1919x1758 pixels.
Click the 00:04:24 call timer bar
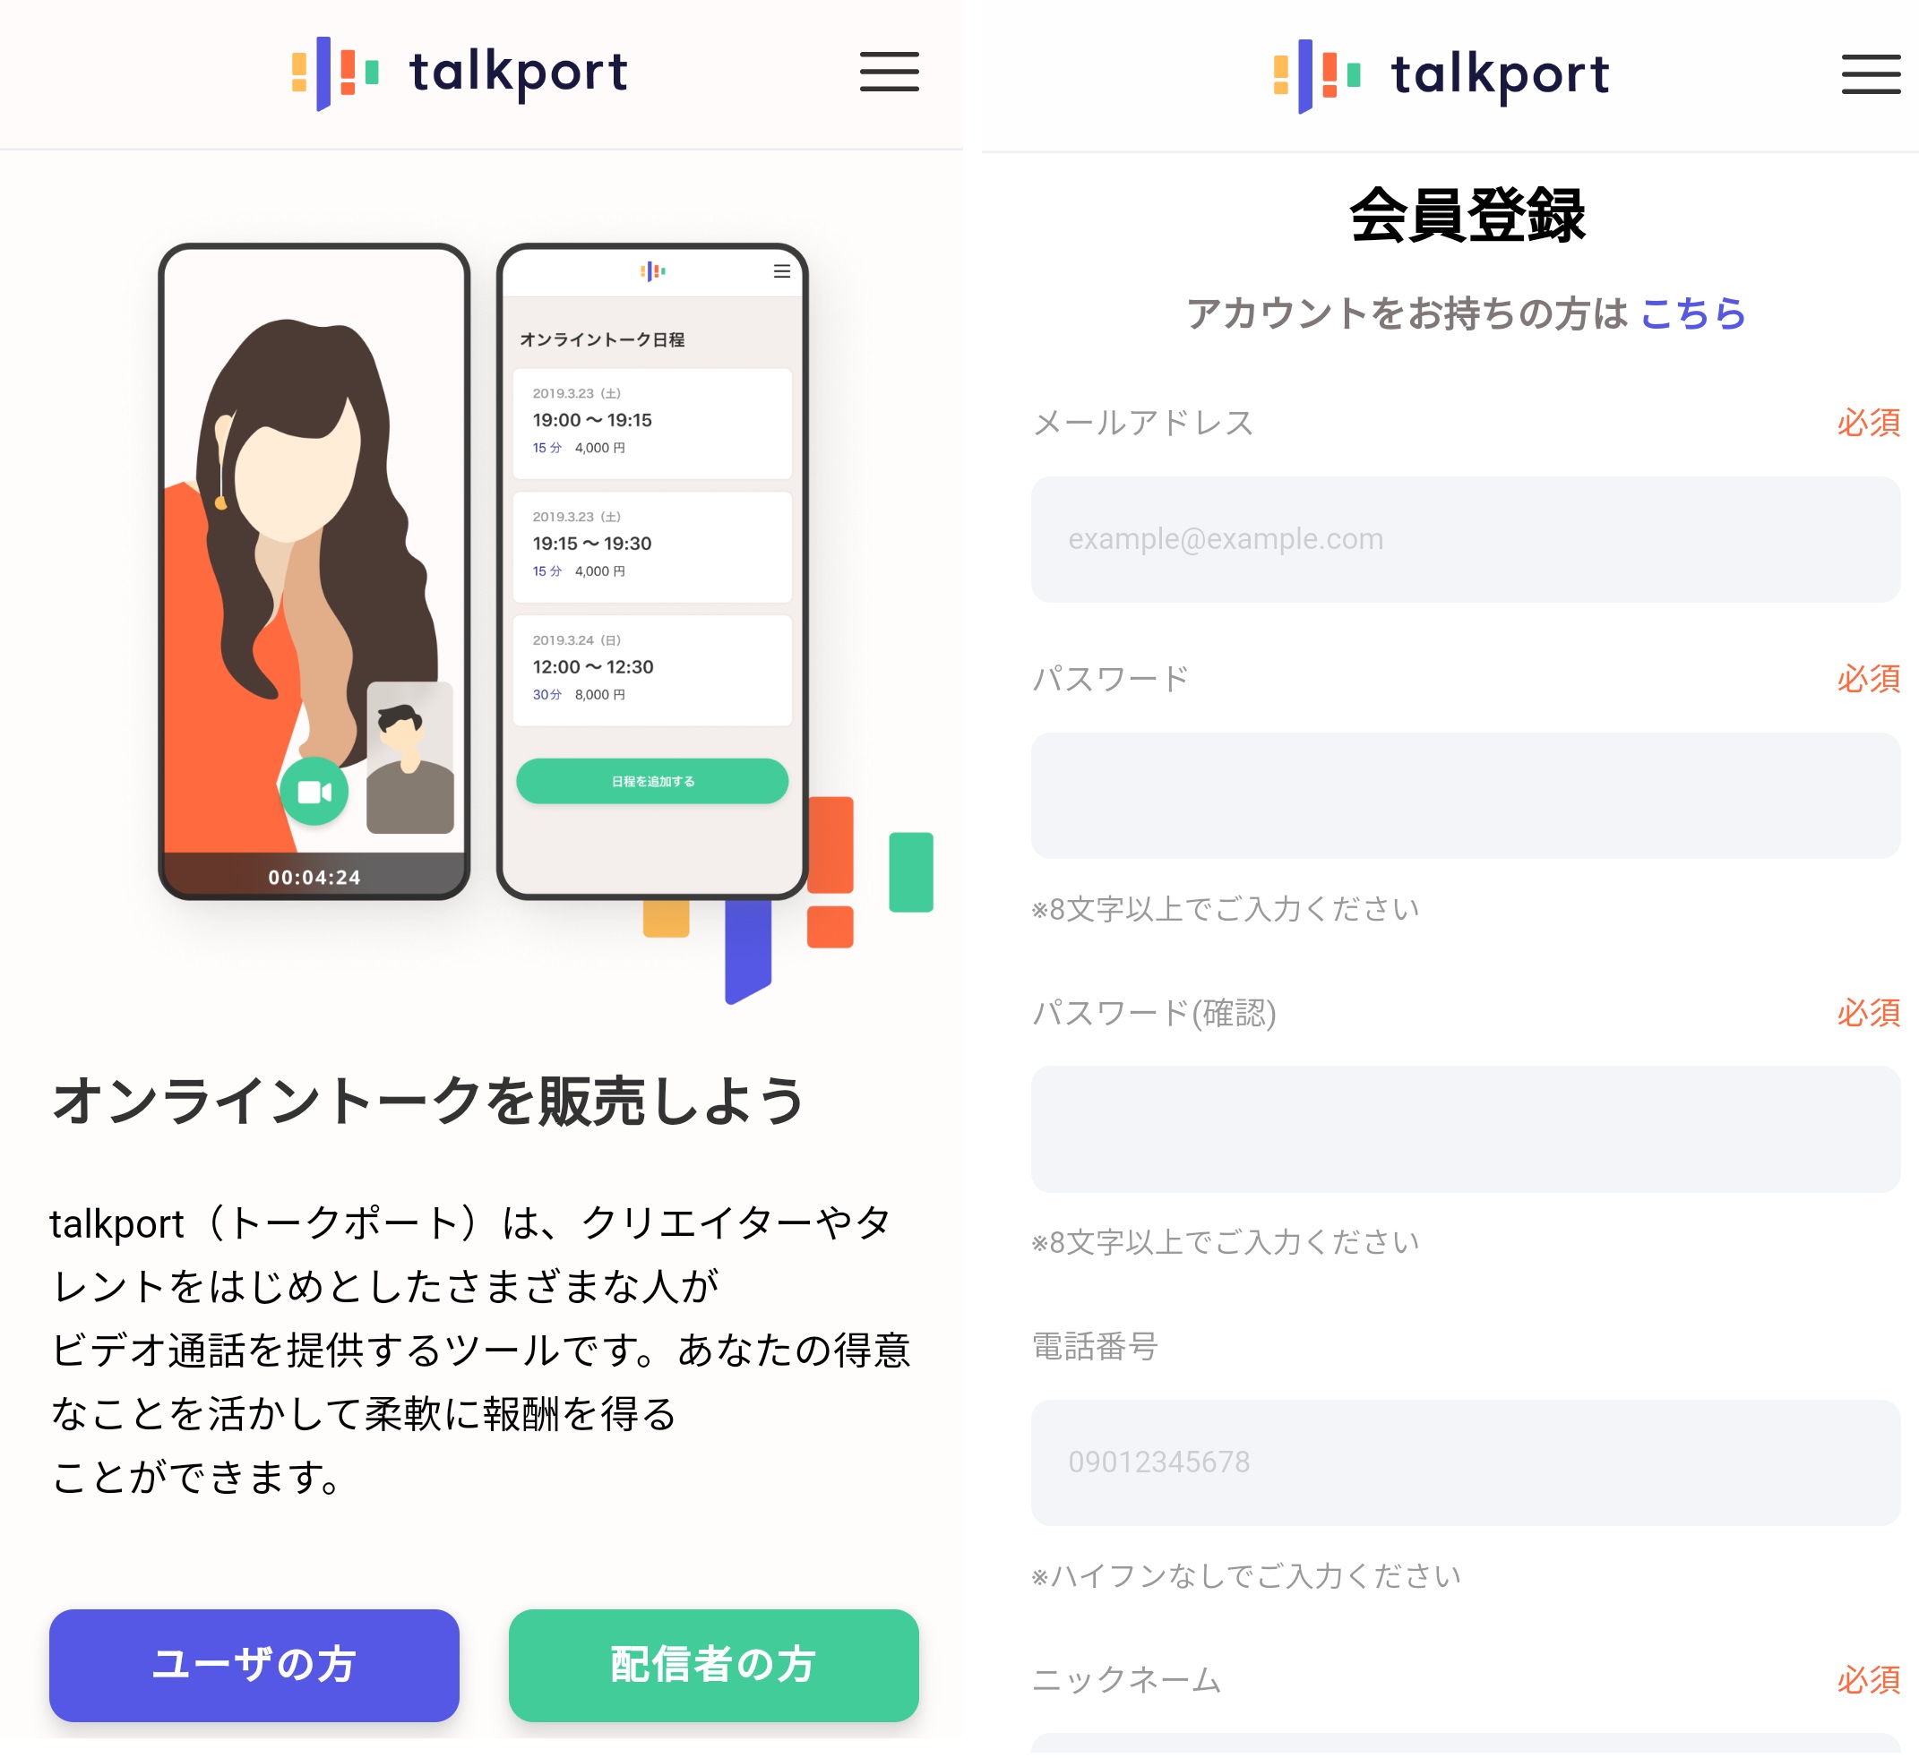click(314, 875)
